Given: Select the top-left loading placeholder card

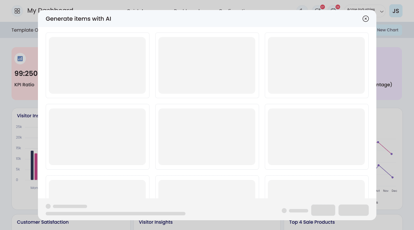Looking at the screenshot, I should [97, 65].
